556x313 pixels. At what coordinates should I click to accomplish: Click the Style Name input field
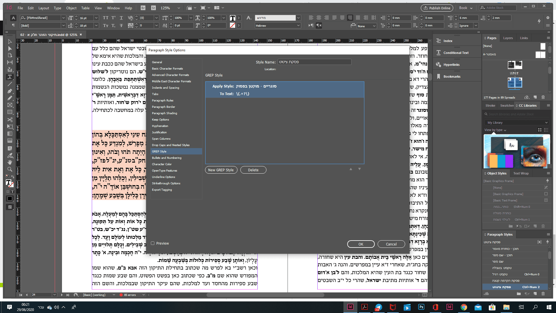coord(314,62)
